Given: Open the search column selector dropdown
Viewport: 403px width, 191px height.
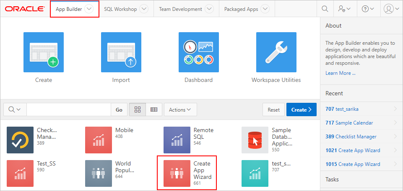Looking at the screenshot, I should point(15,110).
